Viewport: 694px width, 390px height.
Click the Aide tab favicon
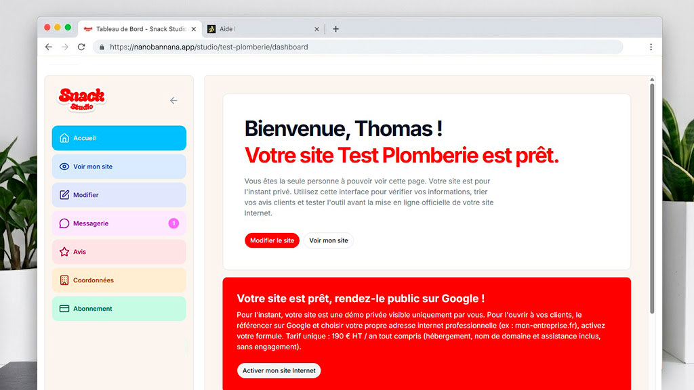coord(211,28)
